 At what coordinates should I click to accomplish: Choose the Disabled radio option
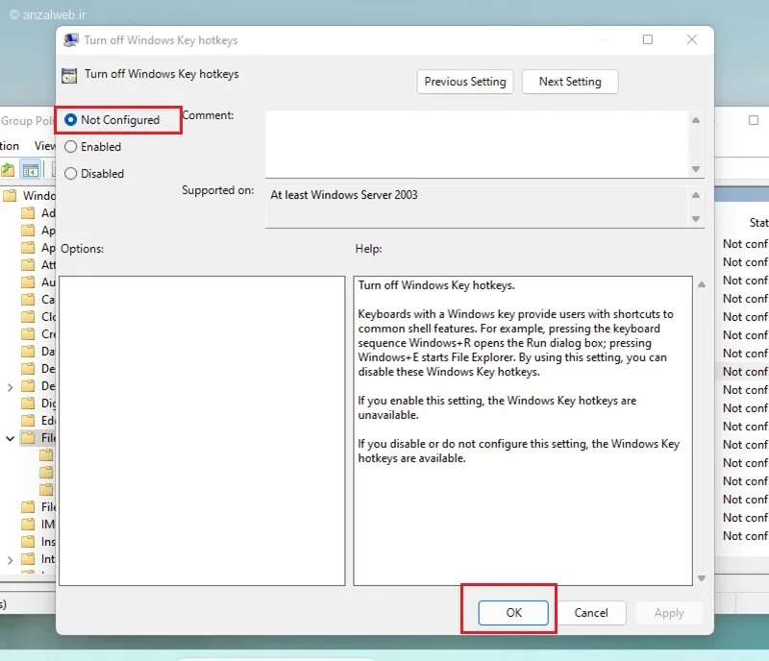tap(70, 174)
